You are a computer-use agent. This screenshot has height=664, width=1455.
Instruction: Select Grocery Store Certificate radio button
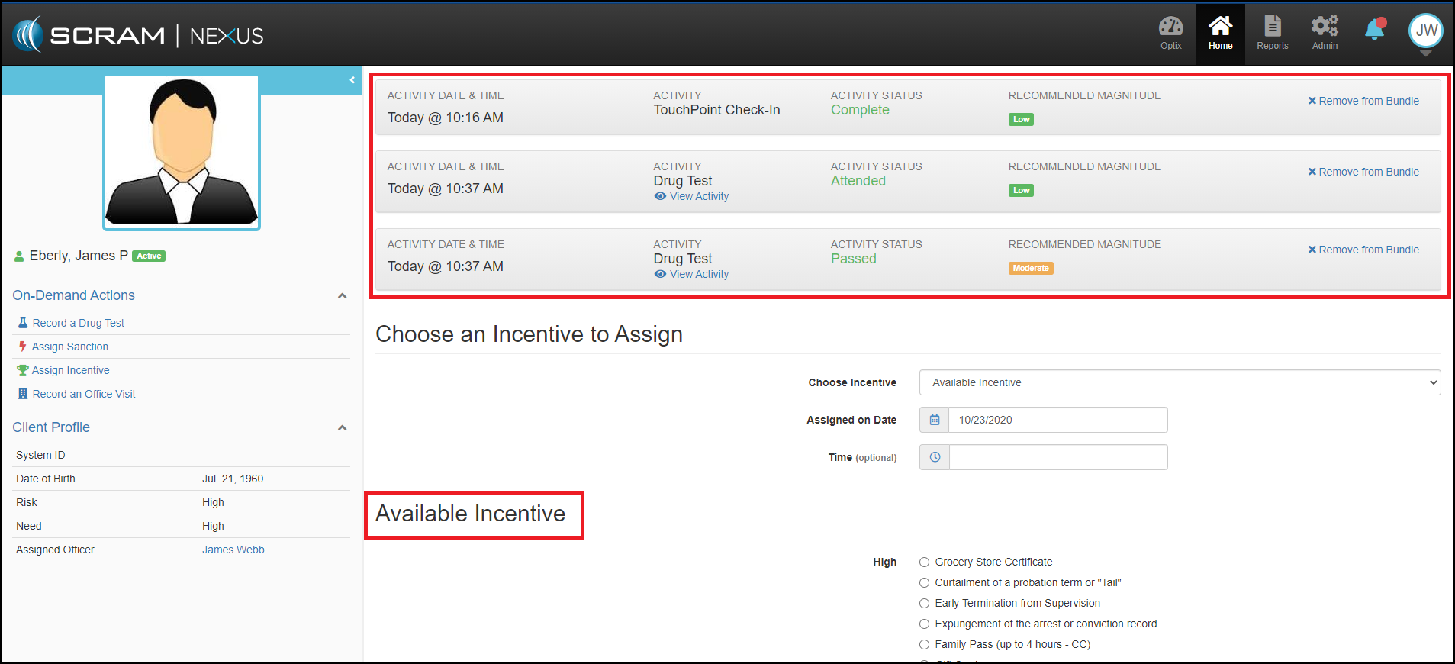925,562
